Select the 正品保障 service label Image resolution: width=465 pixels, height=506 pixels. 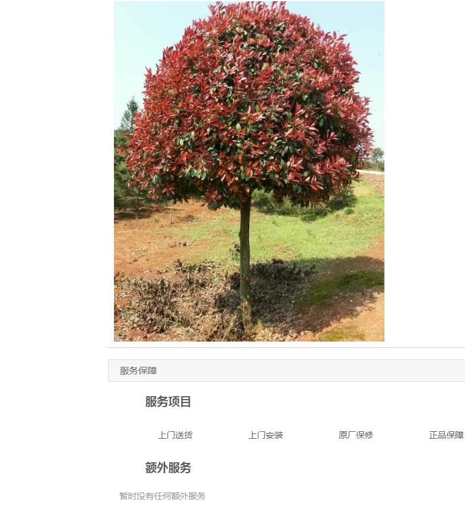[x=446, y=435]
